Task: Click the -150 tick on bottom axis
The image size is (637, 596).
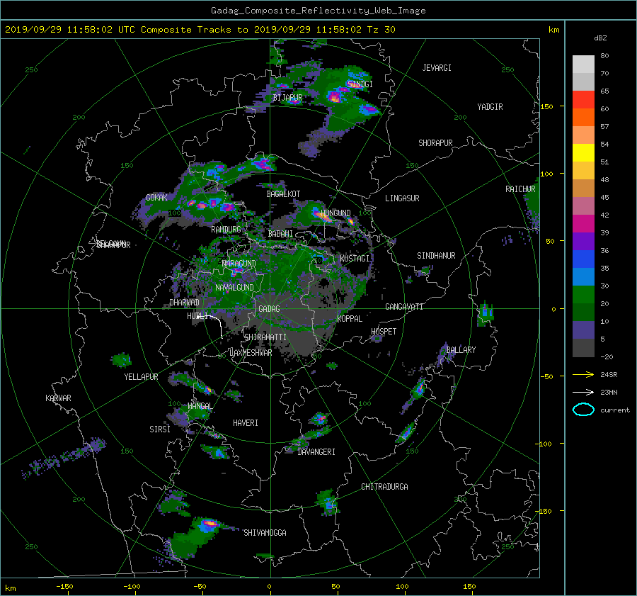Action: (64, 587)
